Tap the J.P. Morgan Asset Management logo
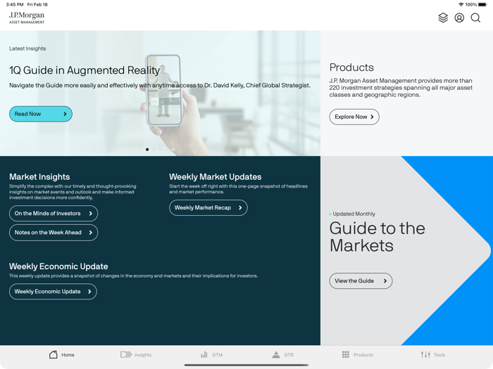The image size is (493, 369). [x=27, y=18]
